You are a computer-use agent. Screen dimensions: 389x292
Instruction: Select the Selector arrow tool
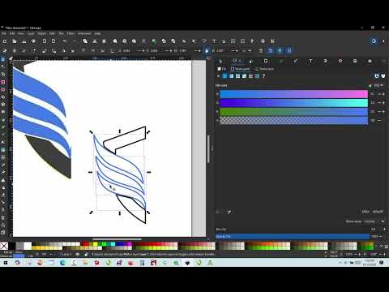[3, 59]
